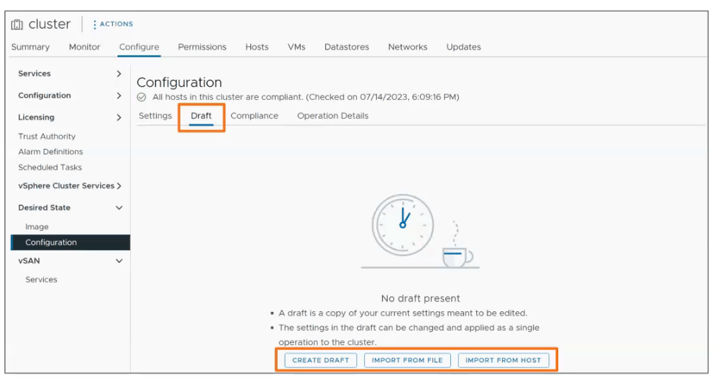Collapse the vSAN section
This screenshot has height=386, width=718.
coord(119,262)
